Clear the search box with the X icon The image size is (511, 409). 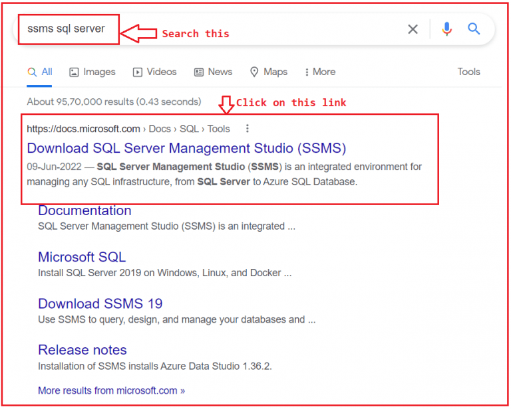413,29
